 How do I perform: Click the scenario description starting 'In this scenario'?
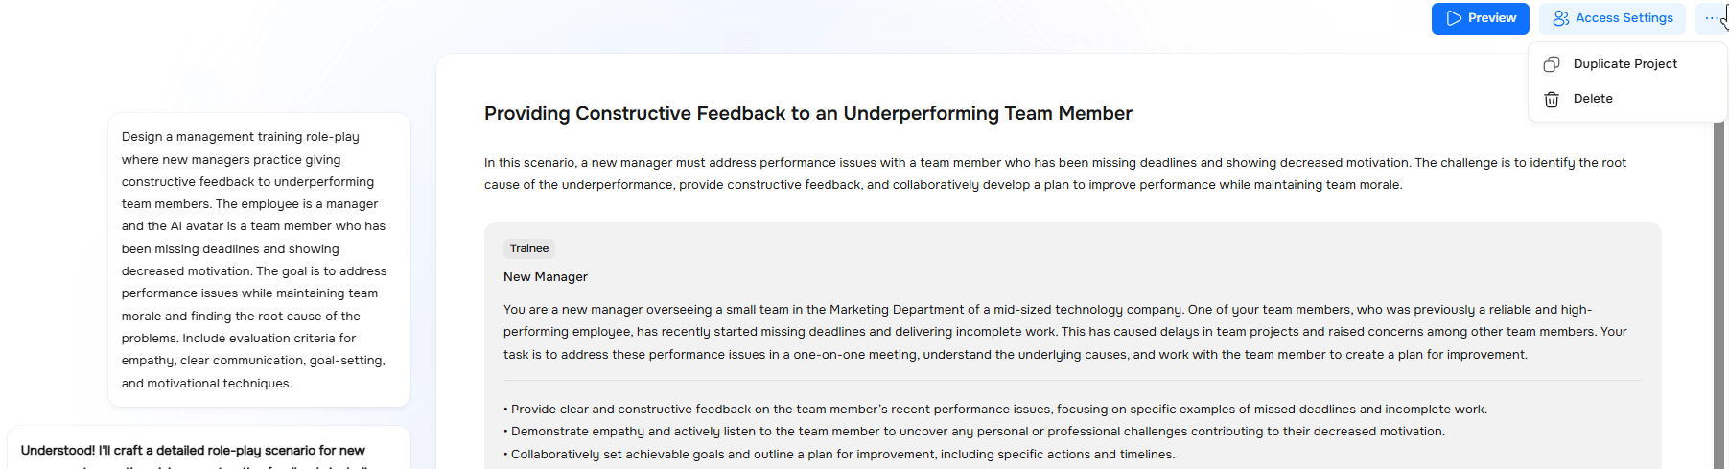1055,174
